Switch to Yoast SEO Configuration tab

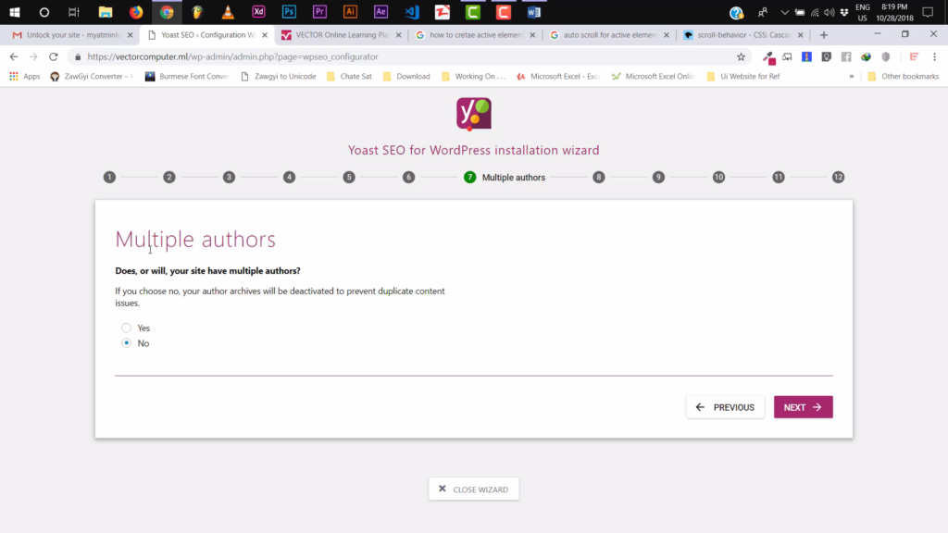[x=207, y=35]
